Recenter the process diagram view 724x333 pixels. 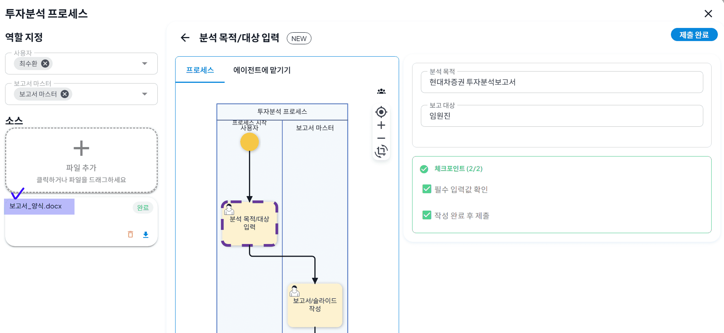point(381,112)
